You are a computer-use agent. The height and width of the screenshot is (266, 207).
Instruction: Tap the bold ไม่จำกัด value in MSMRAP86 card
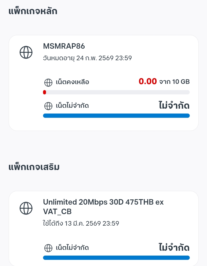tap(174, 105)
